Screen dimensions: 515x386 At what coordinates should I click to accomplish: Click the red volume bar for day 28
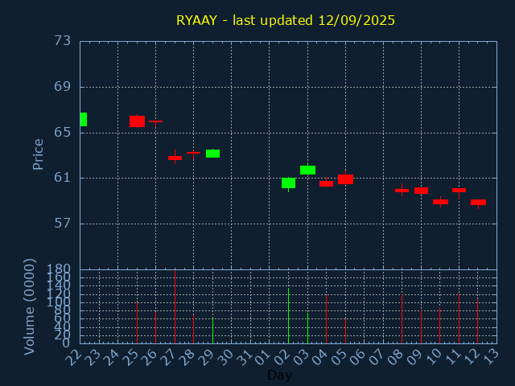193,329
